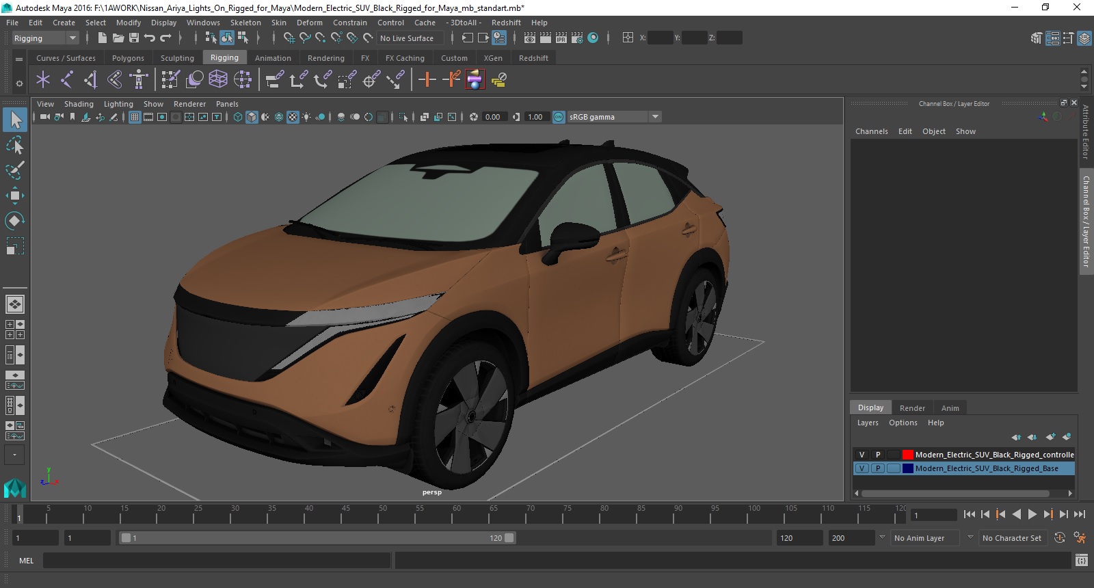Screen dimensions: 1094x588
Task: Toggle playback P box of Rigged_Base layer
Action: tap(878, 468)
